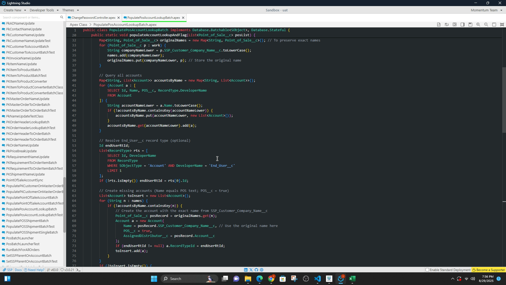Screen dimensions: 506x285
Task: Open the Create New dropdown
Action: (x=15, y=10)
